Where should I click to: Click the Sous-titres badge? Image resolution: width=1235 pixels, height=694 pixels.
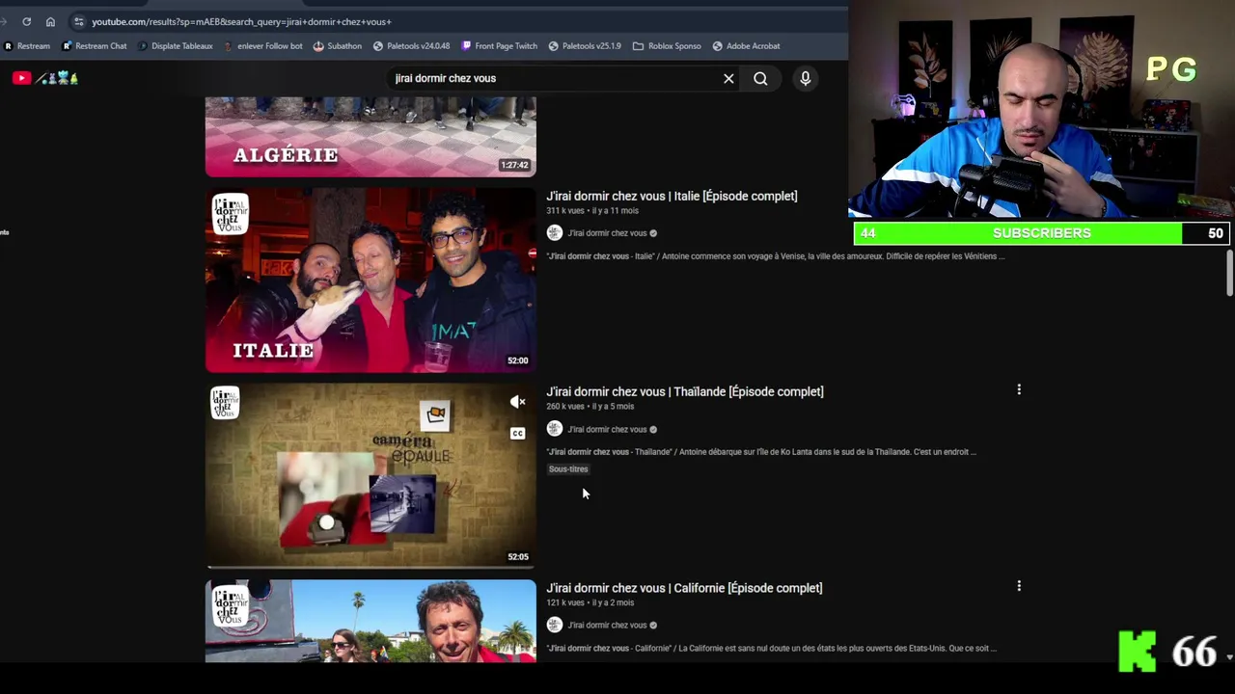(568, 469)
